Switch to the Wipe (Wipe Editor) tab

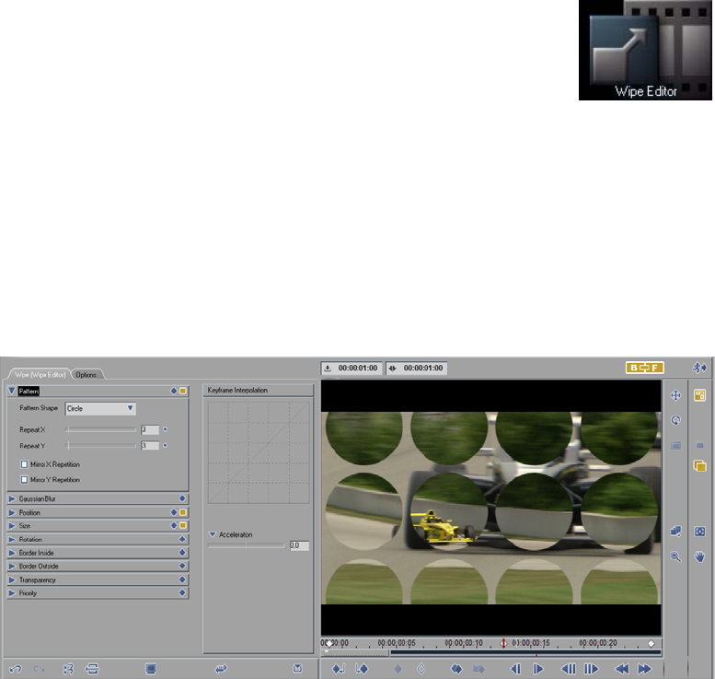click(40, 374)
